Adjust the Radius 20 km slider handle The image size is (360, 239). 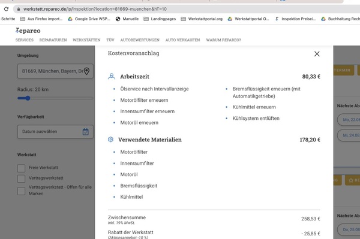pos(28,98)
